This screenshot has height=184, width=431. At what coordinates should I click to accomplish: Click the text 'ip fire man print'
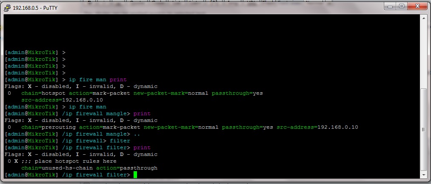97,79
